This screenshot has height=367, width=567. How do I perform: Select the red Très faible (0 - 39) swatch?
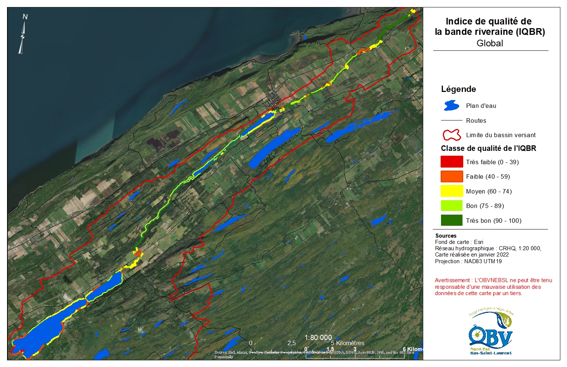(451, 162)
